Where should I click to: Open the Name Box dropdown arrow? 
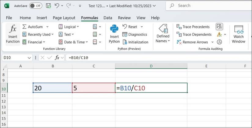pos(29,58)
